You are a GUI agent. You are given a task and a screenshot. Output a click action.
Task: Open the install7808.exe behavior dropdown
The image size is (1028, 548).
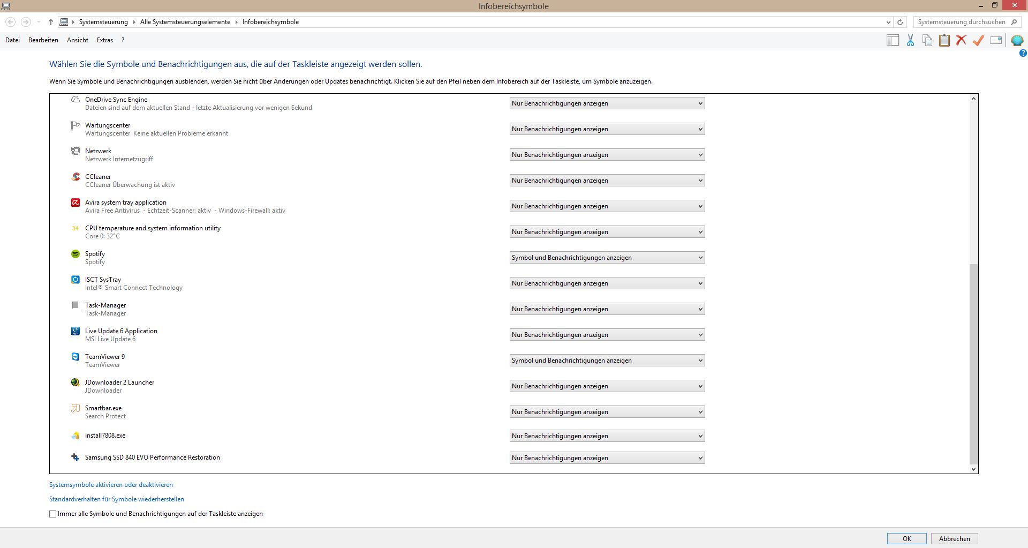pyautogui.click(x=607, y=436)
